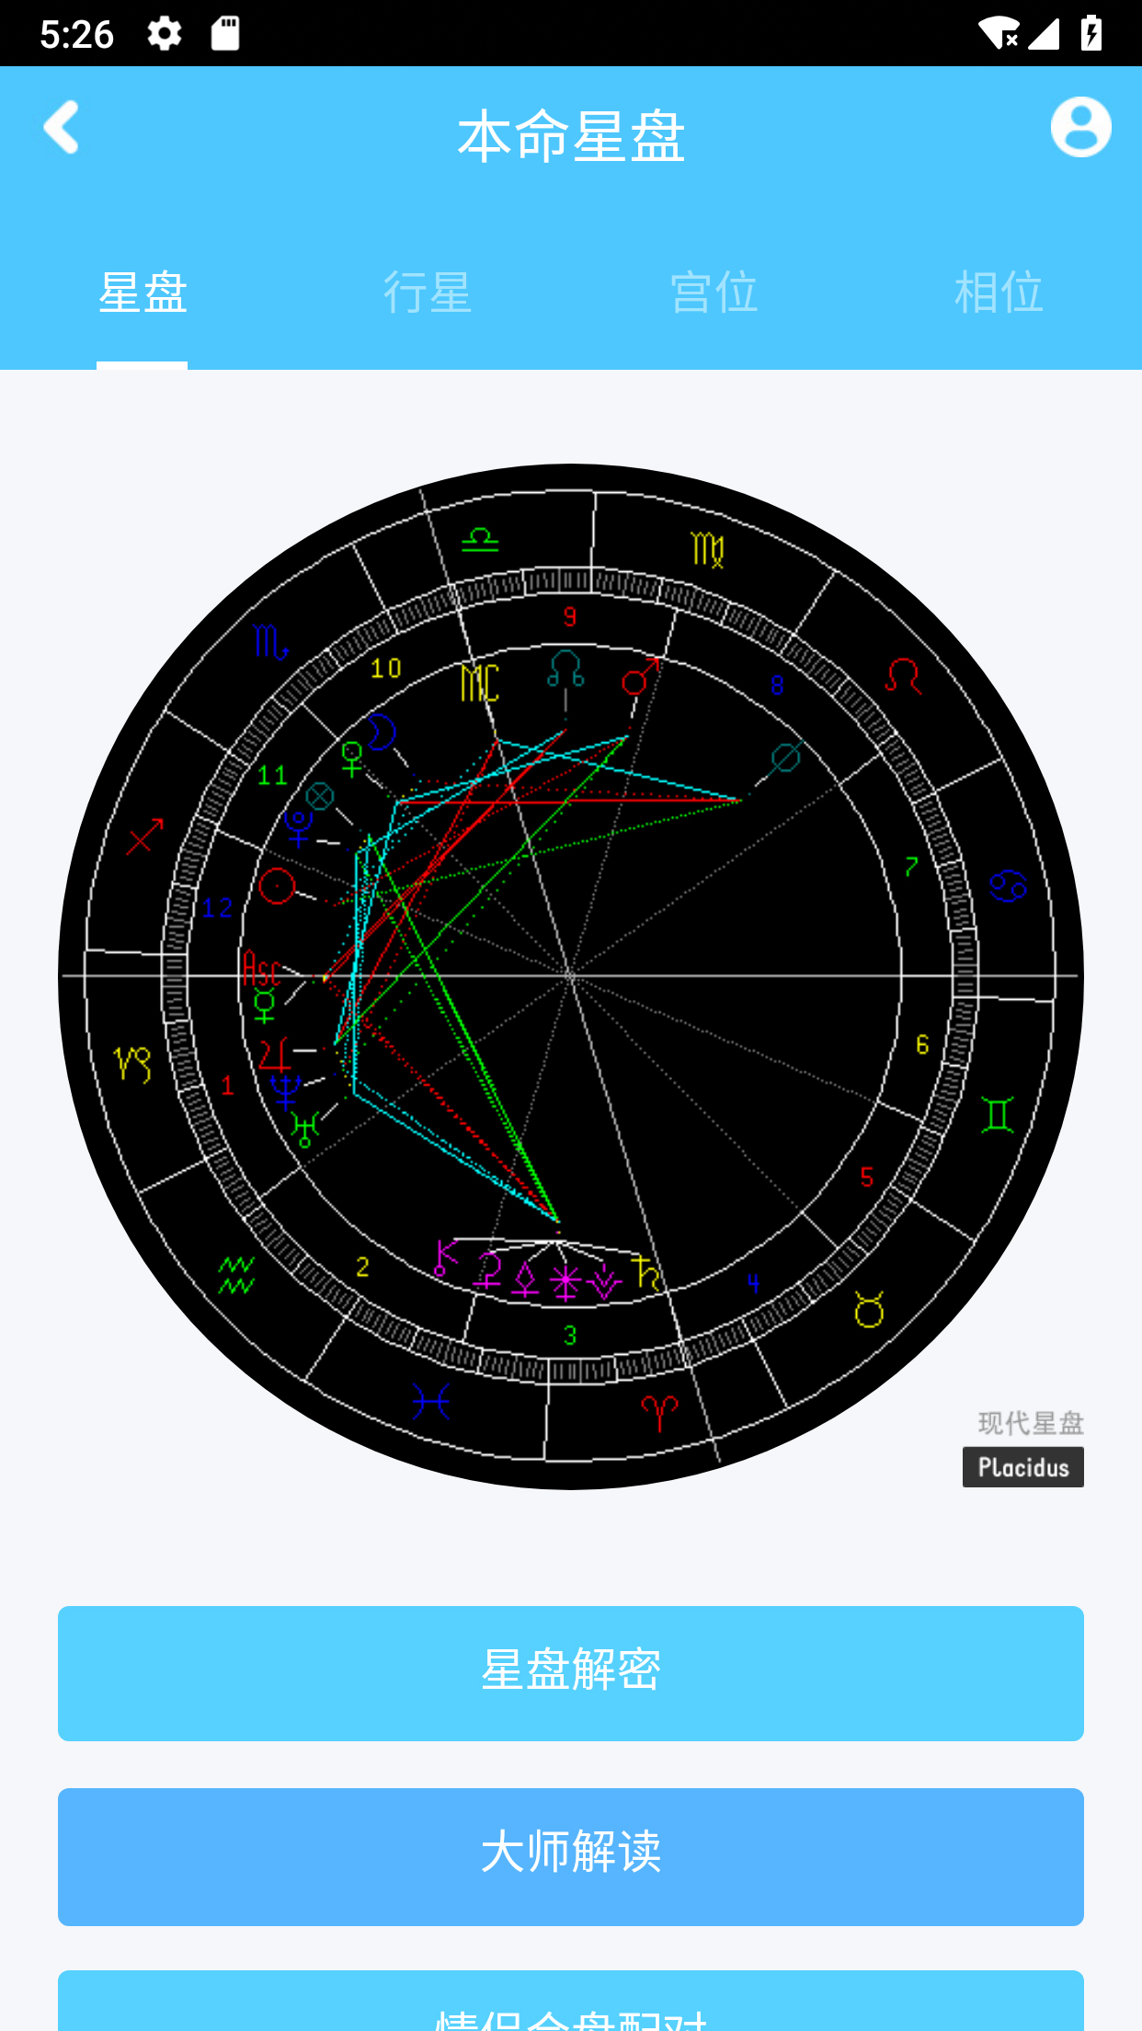1142x2031 pixels.
Task: Tap the green Libra sign on ring
Action: 480,539
